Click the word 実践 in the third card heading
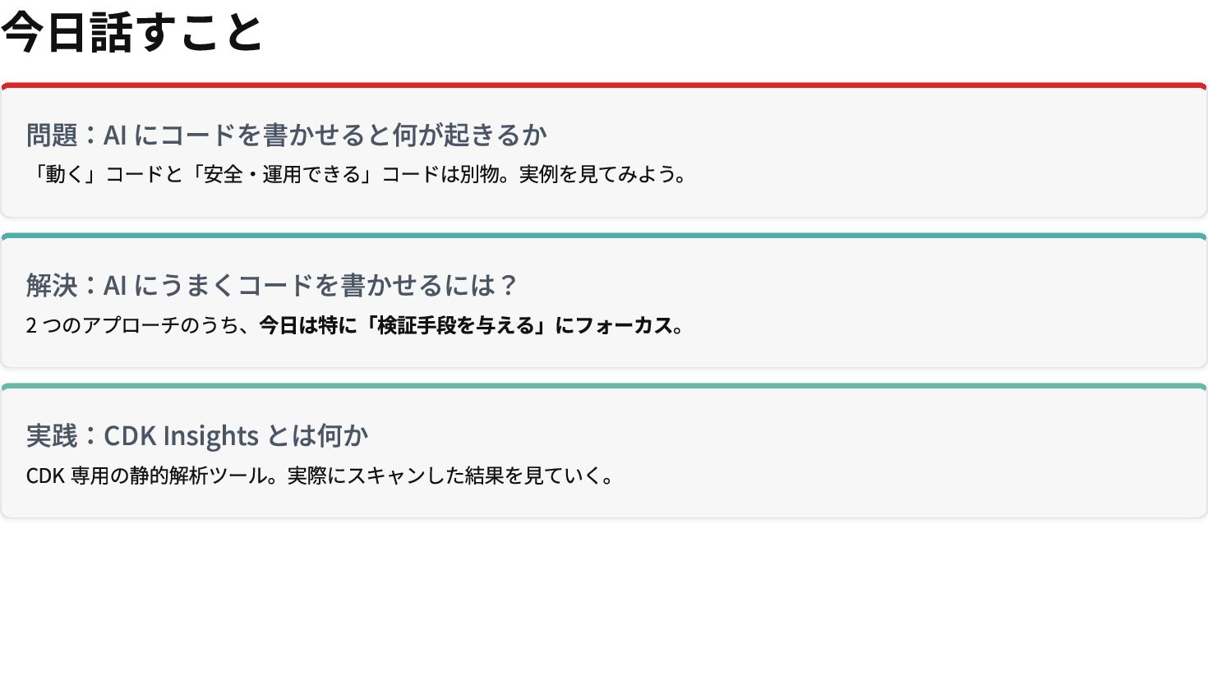This screenshot has height=680, width=1208. [x=51, y=435]
